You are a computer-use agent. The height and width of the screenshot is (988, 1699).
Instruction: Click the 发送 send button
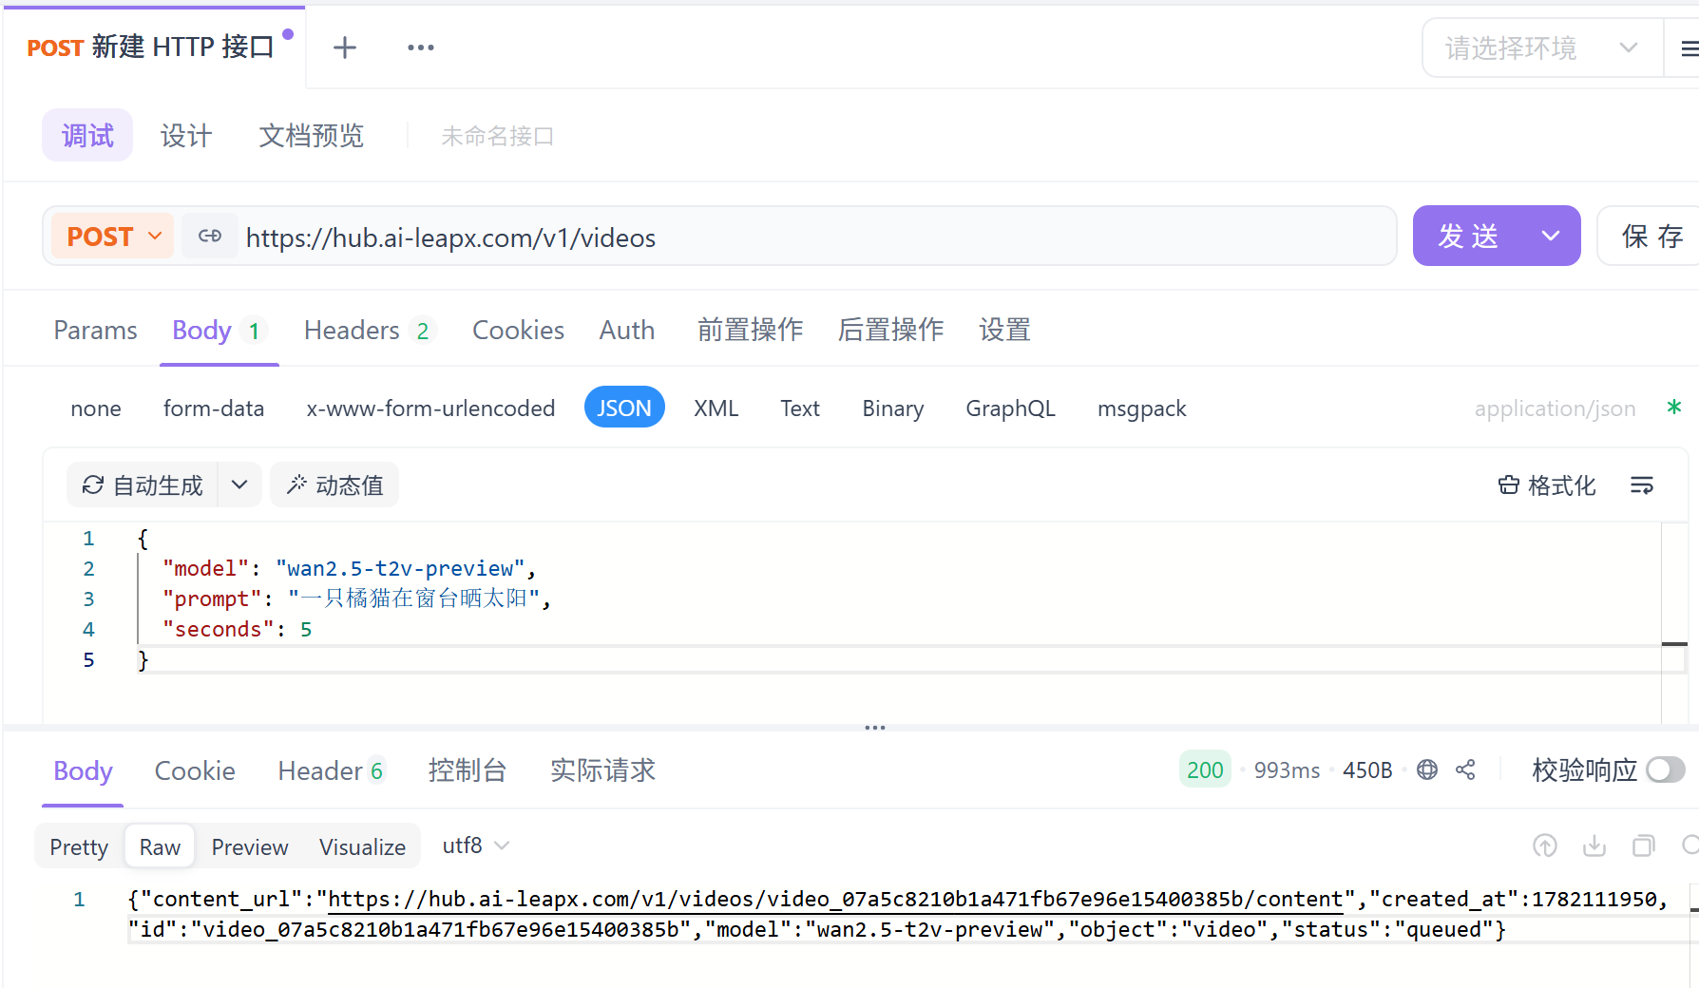pos(1470,236)
